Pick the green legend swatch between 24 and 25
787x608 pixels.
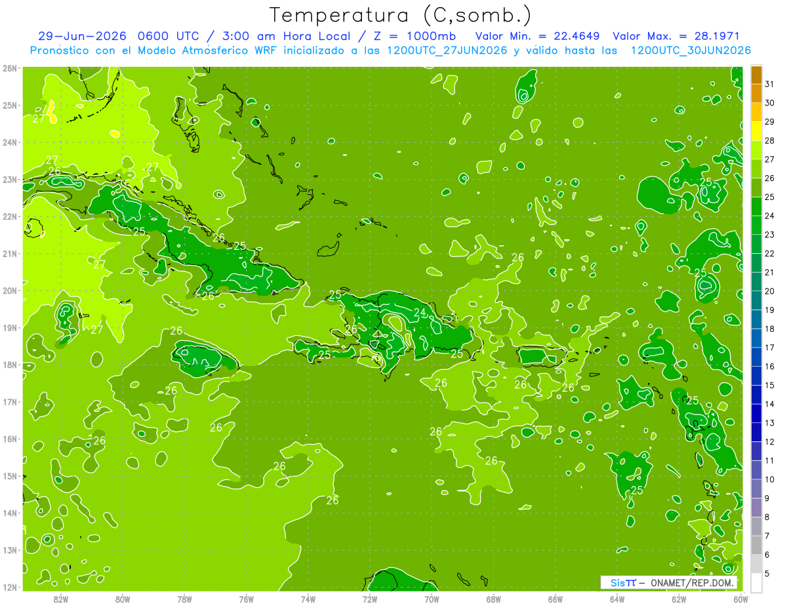coord(756,207)
